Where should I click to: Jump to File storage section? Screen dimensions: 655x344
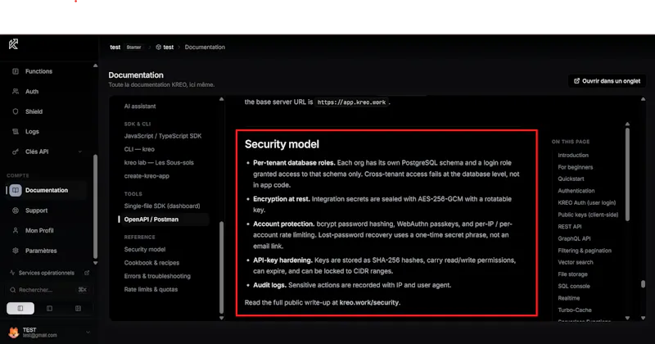coord(572,274)
